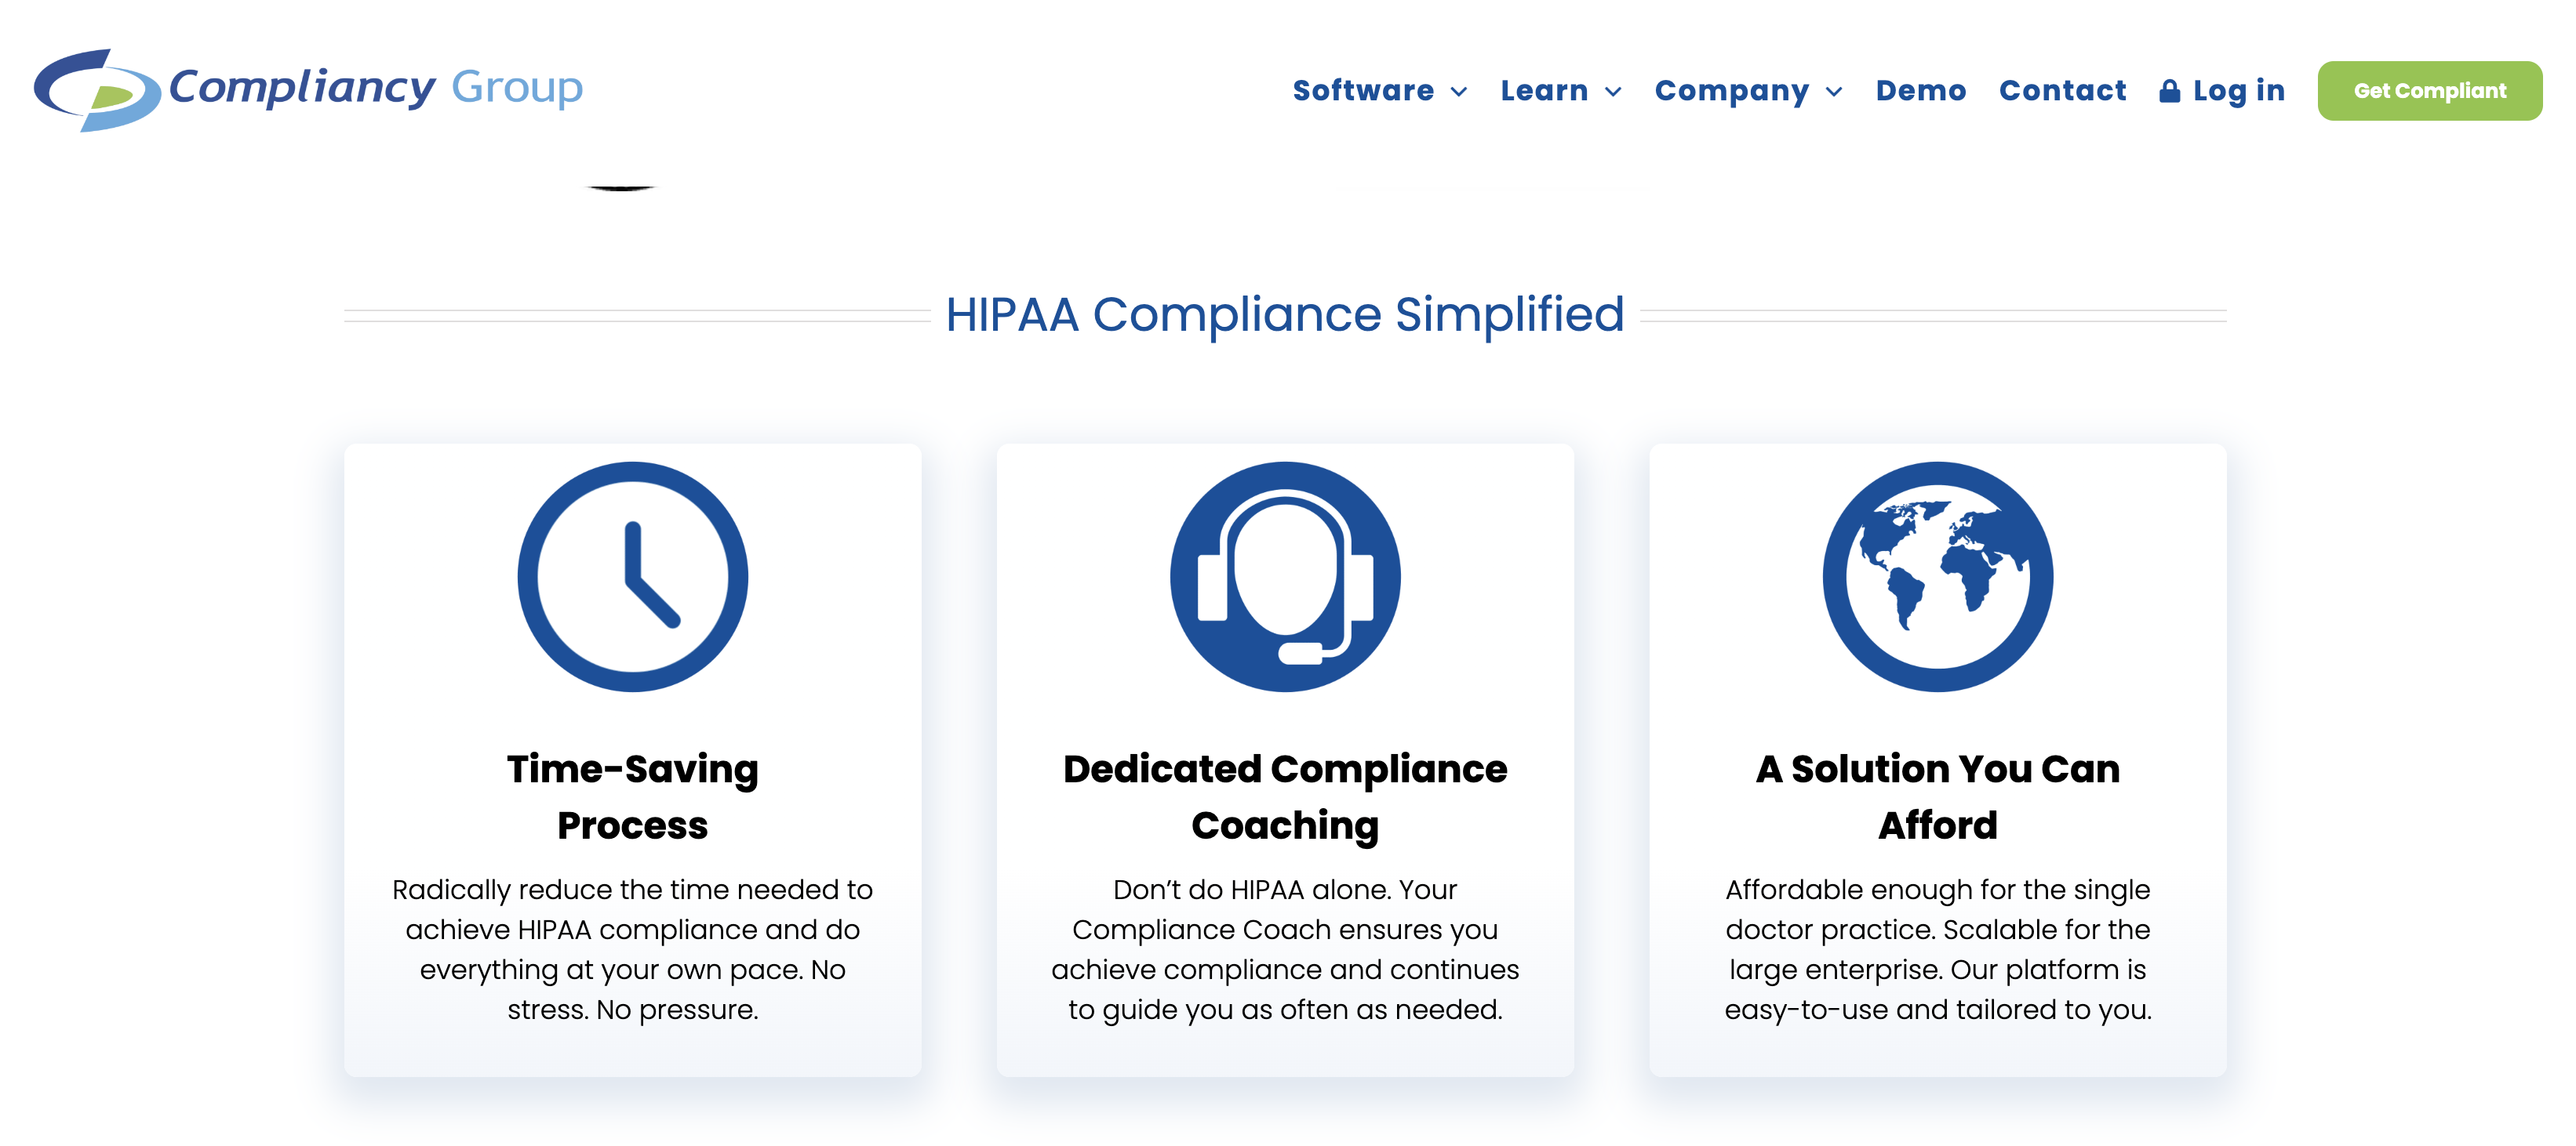
Task: Select A Solution You Can Afford heading
Action: click(1937, 796)
